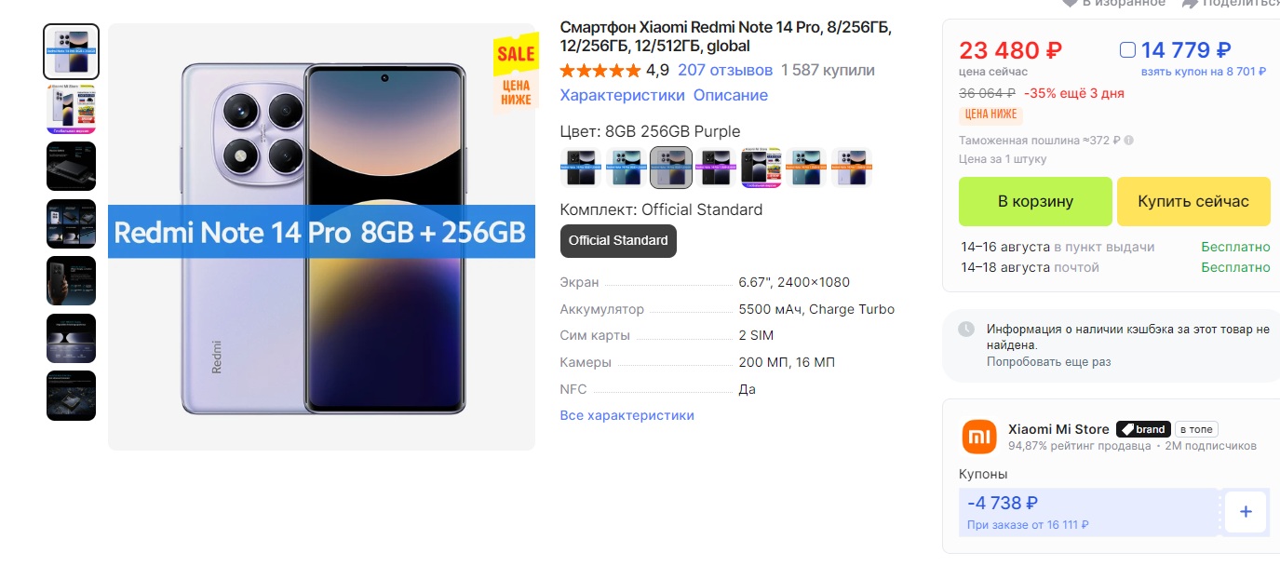Open the Характеристики tab link
Screen dimensions: 1280x566
coord(622,95)
